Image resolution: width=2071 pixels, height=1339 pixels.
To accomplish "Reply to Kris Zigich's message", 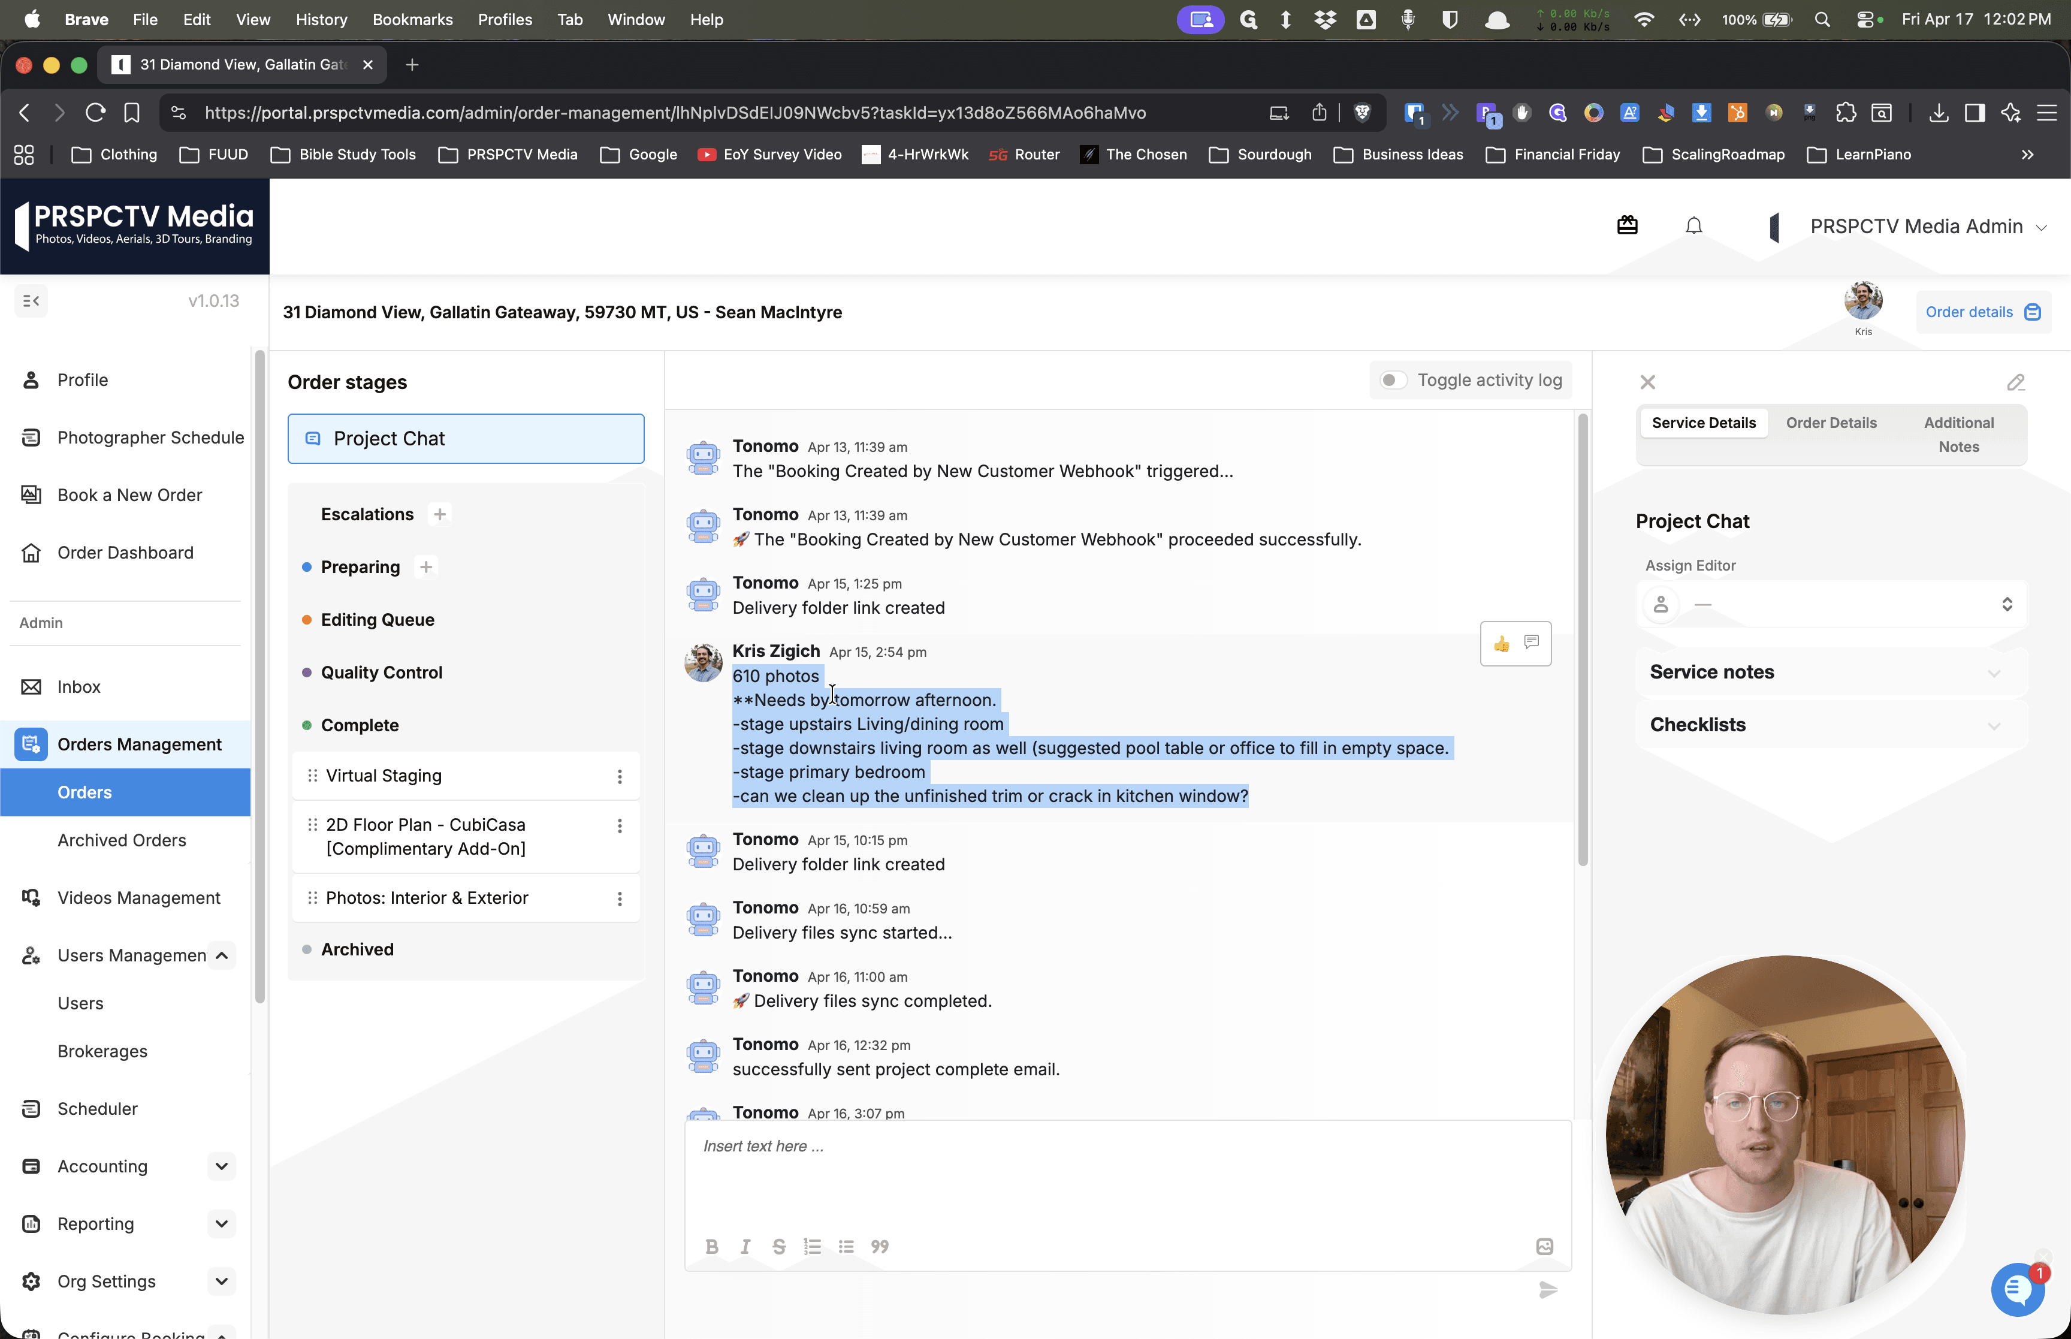I will [x=1531, y=642].
